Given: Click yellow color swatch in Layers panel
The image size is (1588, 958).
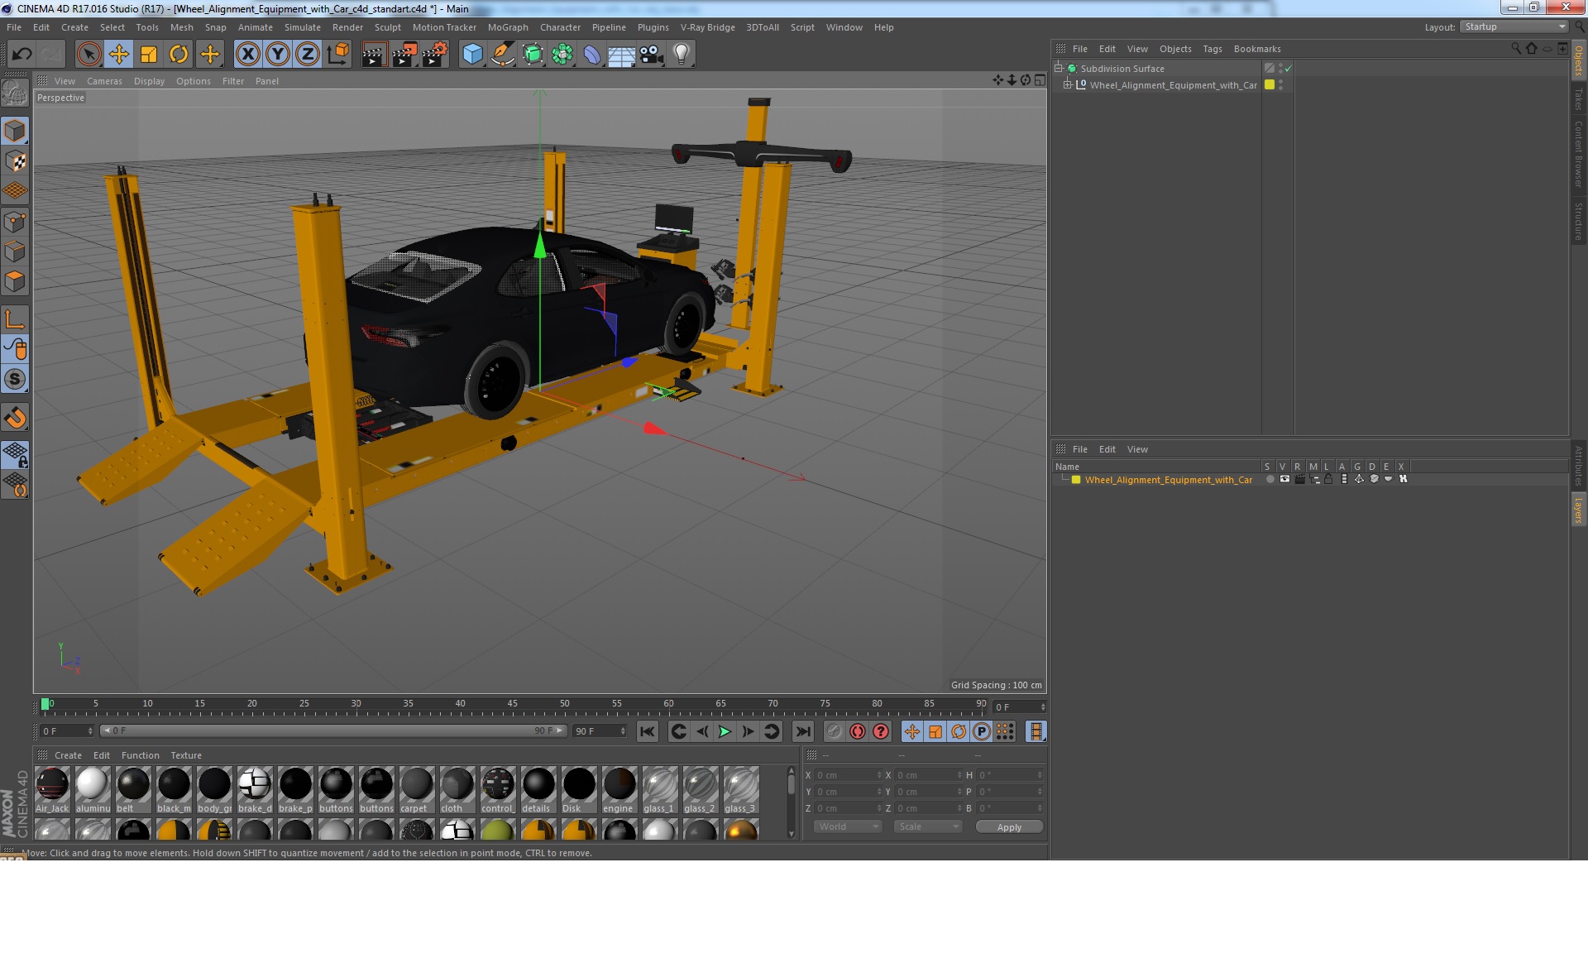Looking at the screenshot, I should [1076, 480].
